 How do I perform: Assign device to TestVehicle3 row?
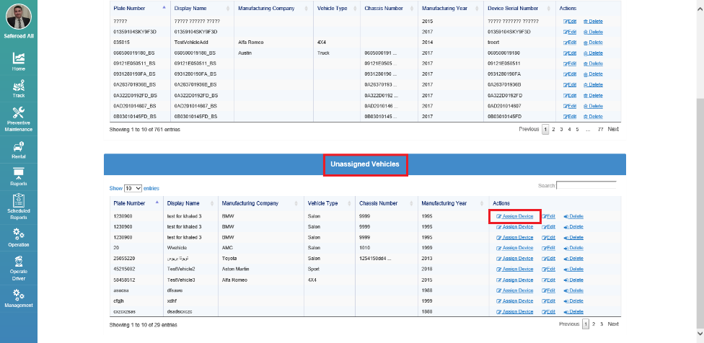(x=515, y=280)
